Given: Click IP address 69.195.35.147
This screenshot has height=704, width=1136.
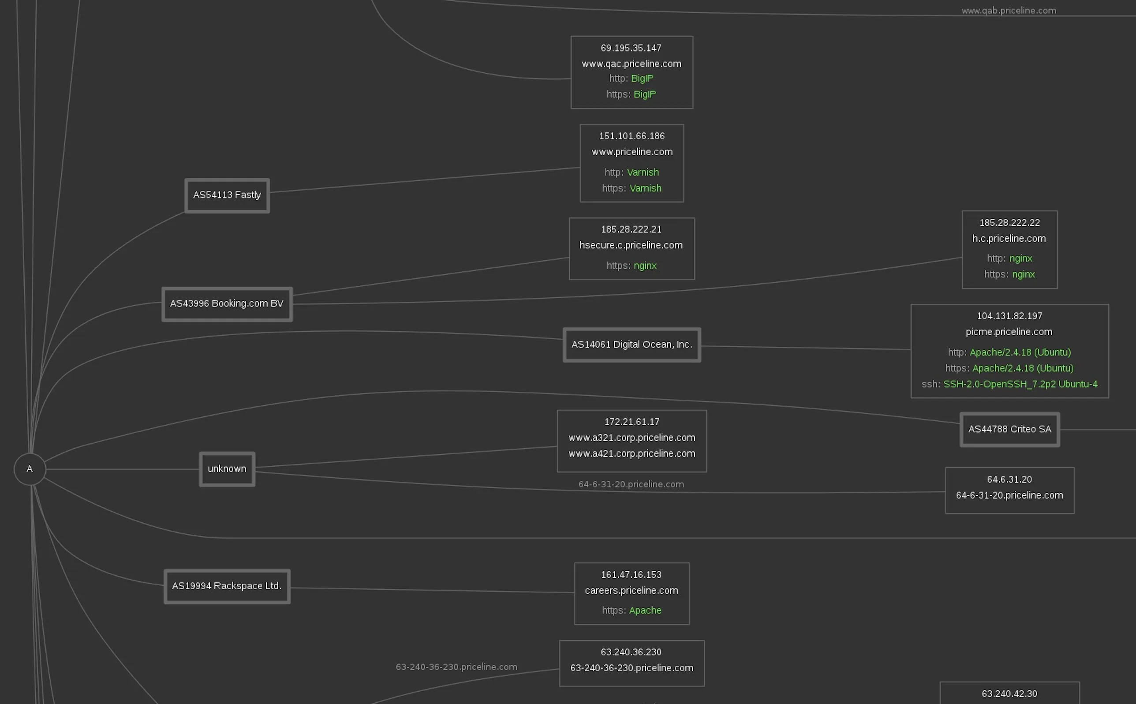Looking at the screenshot, I should click(x=631, y=48).
